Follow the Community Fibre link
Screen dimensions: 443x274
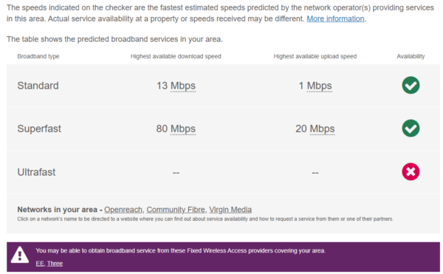176,210
